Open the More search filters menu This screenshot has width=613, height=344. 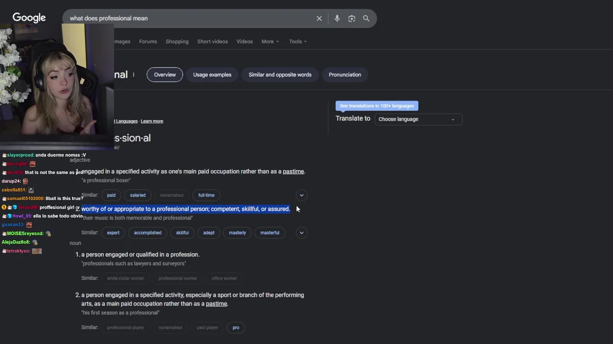click(270, 42)
